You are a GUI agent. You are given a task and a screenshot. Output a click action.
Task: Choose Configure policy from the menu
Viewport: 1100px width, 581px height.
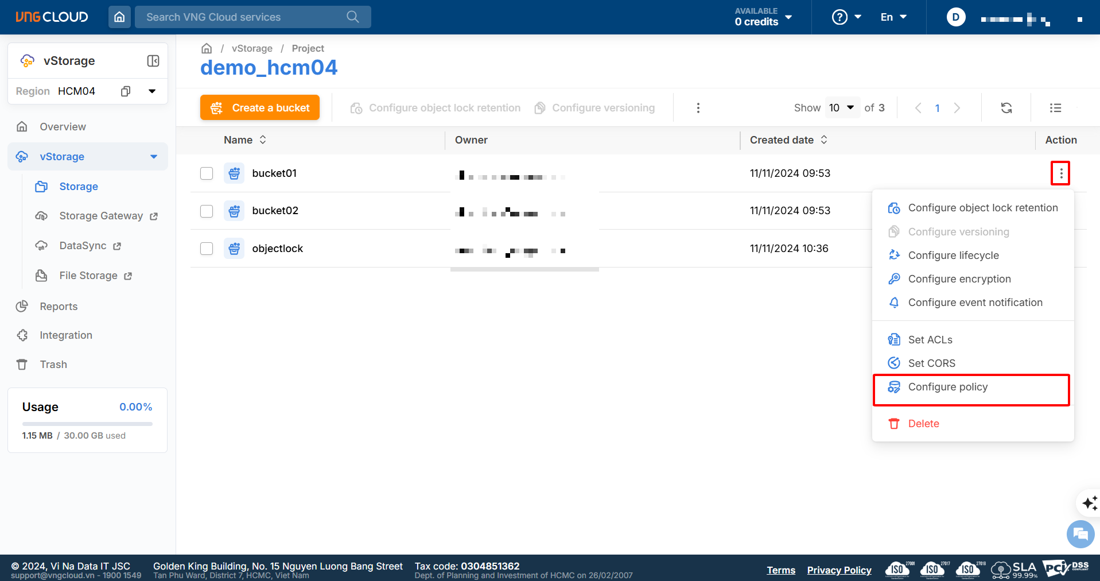point(947,387)
